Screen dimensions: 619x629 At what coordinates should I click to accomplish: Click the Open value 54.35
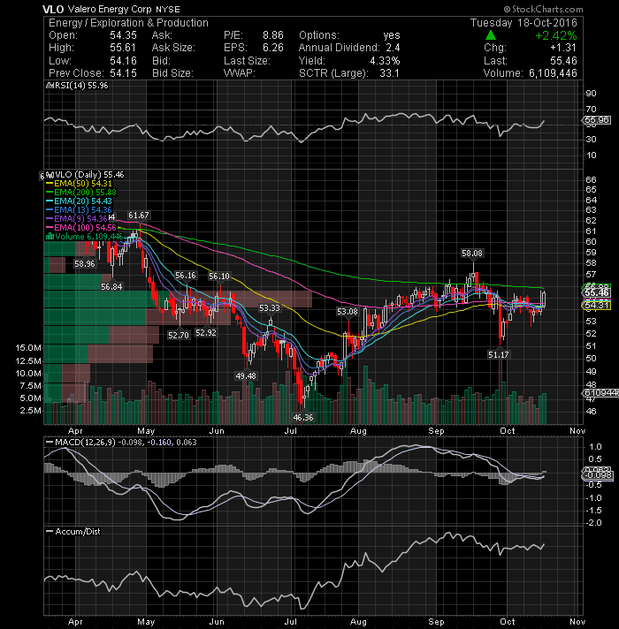click(x=123, y=35)
